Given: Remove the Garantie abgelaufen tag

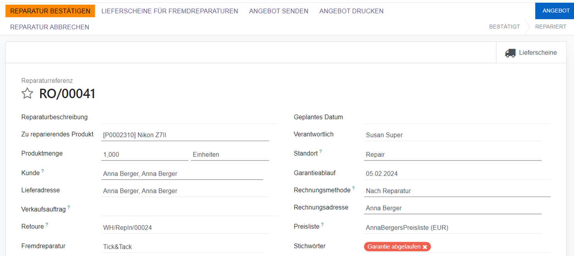Looking at the screenshot, I should pos(425,247).
